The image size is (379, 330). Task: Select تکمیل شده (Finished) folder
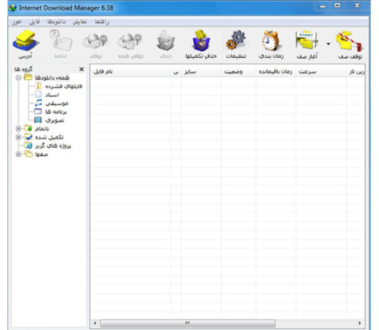click(49, 137)
